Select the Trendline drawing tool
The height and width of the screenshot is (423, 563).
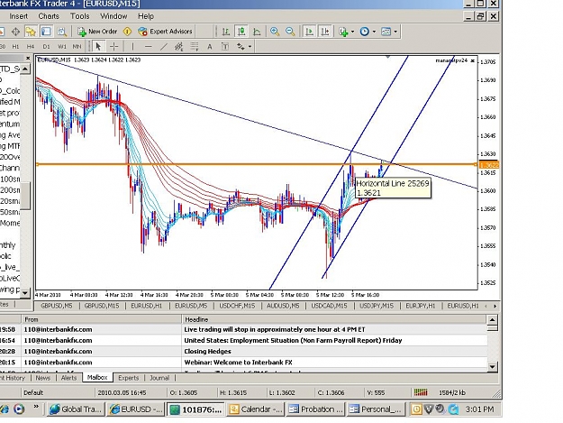point(163,46)
